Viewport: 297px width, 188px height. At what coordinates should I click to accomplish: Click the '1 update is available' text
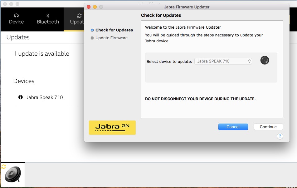tap(41, 54)
